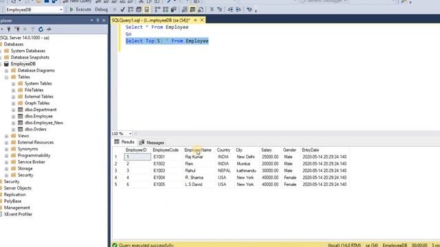440x247 pixels.
Task: Click the EmployeeName column header
Action: [x=198, y=150]
